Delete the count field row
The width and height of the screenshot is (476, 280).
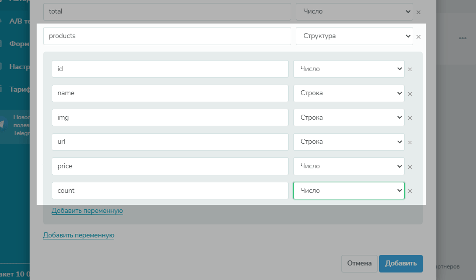click(410, 191)
